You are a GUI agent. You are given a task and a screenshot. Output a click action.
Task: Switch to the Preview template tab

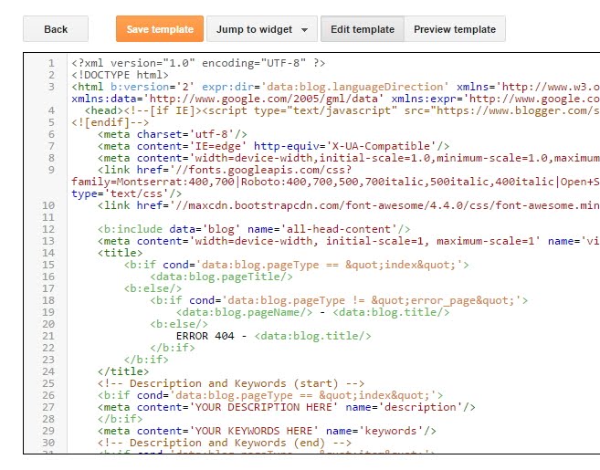point(455,29)
